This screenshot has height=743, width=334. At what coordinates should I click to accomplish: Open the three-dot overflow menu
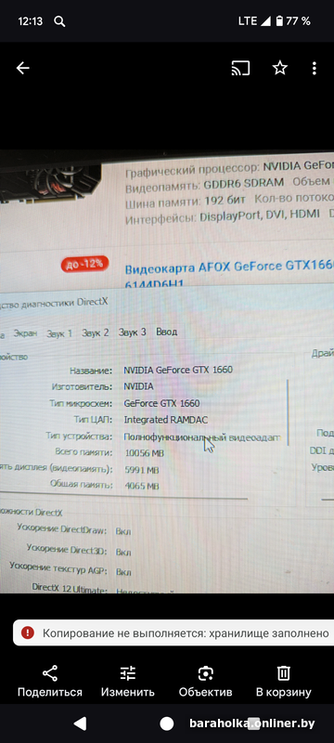click(315, 68)
